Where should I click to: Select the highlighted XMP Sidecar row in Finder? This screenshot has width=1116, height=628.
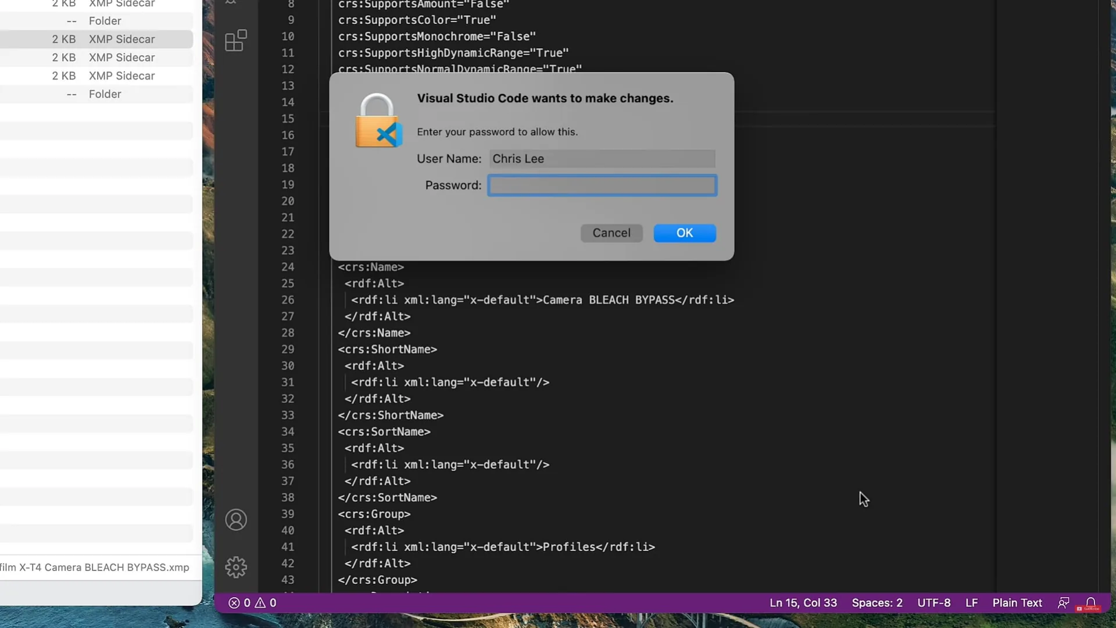point(96,39)
